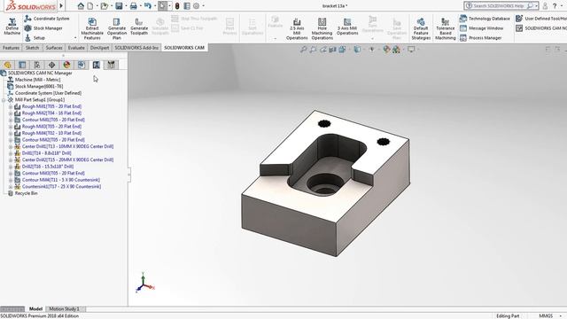The image size is (567, 319).
Task: Select Drill1[T14 - 8.8x118° Drill] operation
Action: 46,153
